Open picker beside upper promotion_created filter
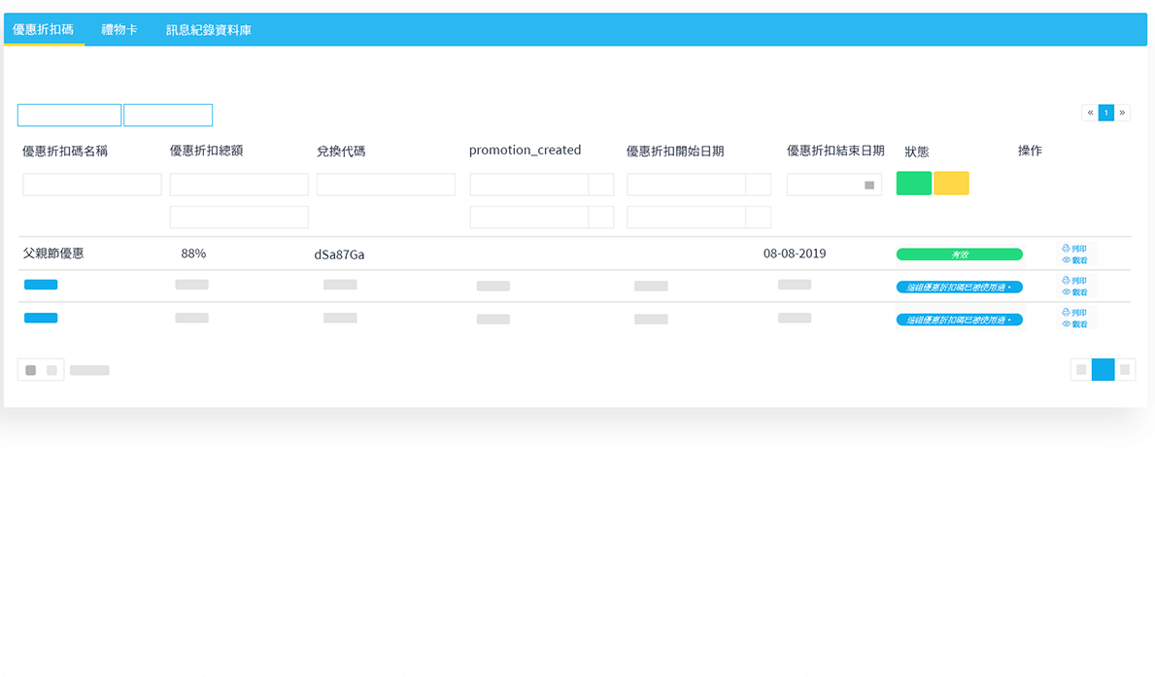The height and width of the screenshot is (677, 1155). coord(601,185)
